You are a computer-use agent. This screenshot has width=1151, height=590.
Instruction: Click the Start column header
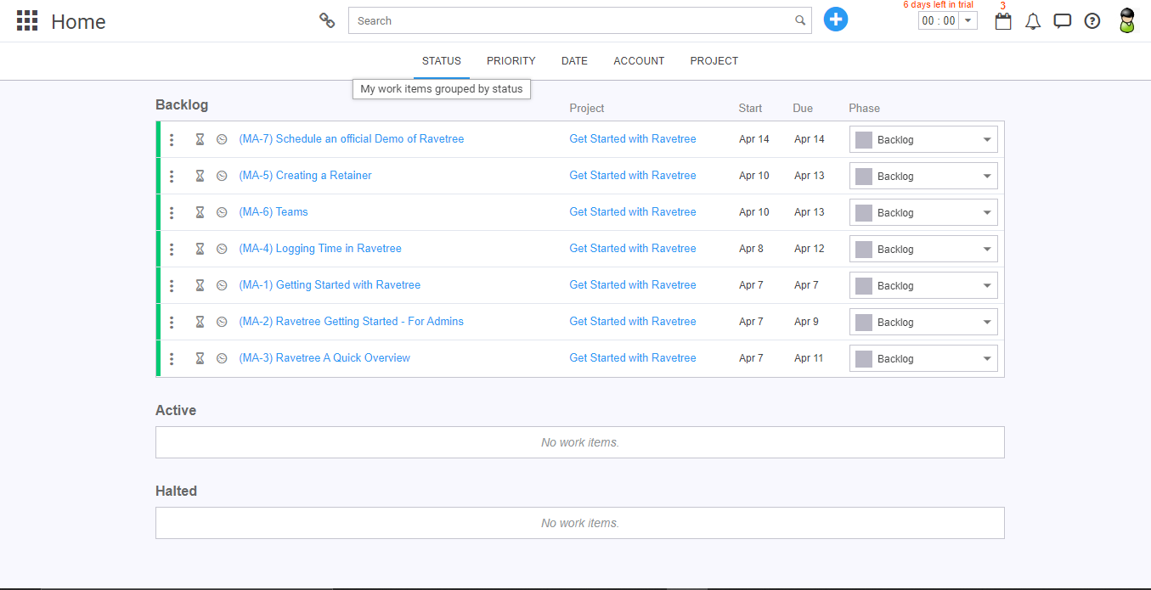[x=750, y=108]
